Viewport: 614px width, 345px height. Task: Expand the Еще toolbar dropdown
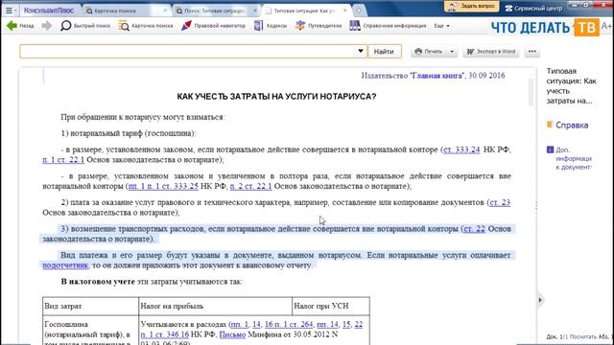441,26
